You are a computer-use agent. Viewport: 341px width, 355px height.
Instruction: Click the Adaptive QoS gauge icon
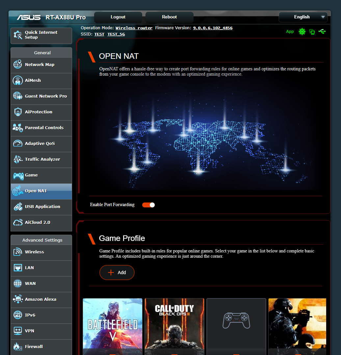click(18, 144)
